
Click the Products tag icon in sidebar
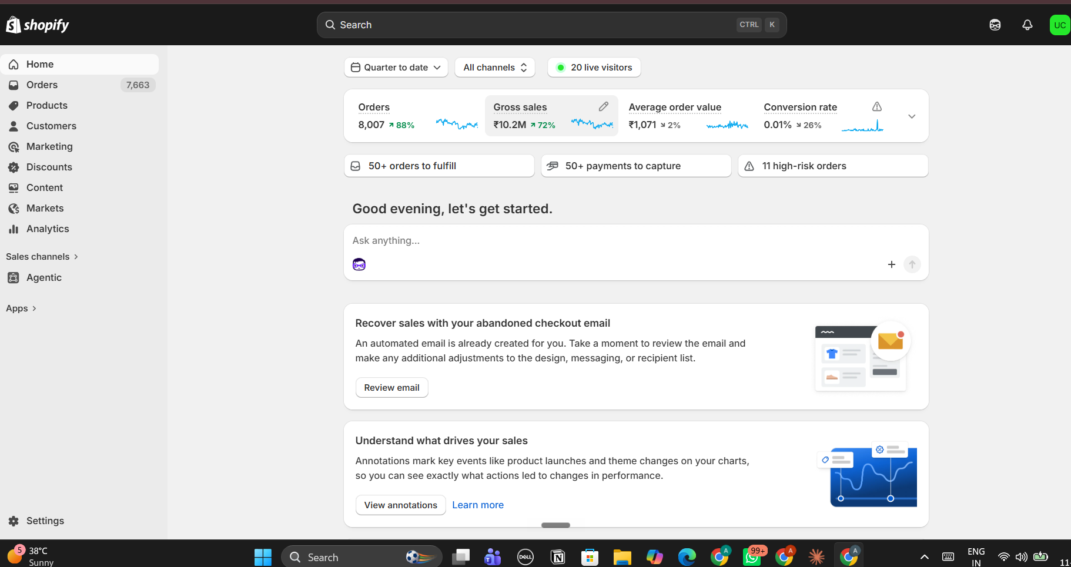[14, 106]
